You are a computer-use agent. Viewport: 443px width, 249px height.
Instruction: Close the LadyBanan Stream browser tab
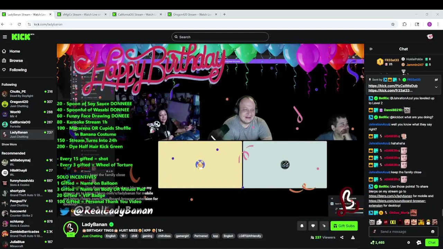point(50,15)
